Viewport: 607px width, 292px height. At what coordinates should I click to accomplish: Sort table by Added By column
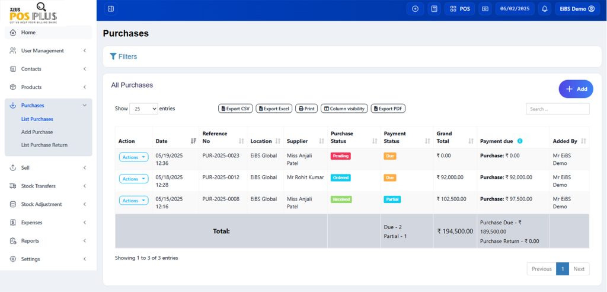pyautogui.click(x=583, y=141)
